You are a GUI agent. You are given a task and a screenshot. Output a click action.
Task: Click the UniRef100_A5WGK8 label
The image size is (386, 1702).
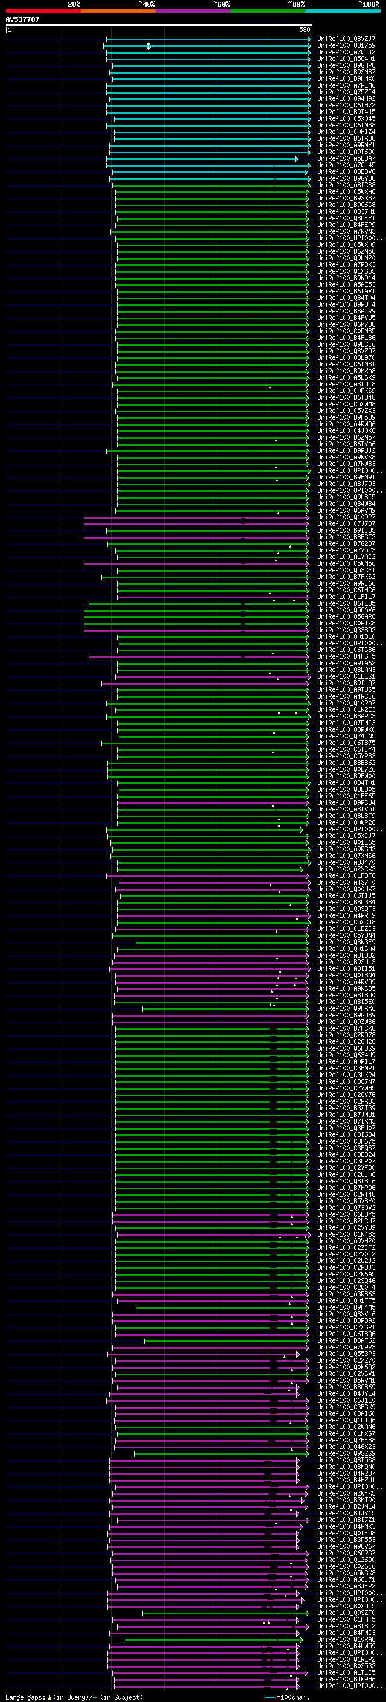click(x=346, y=1573)
